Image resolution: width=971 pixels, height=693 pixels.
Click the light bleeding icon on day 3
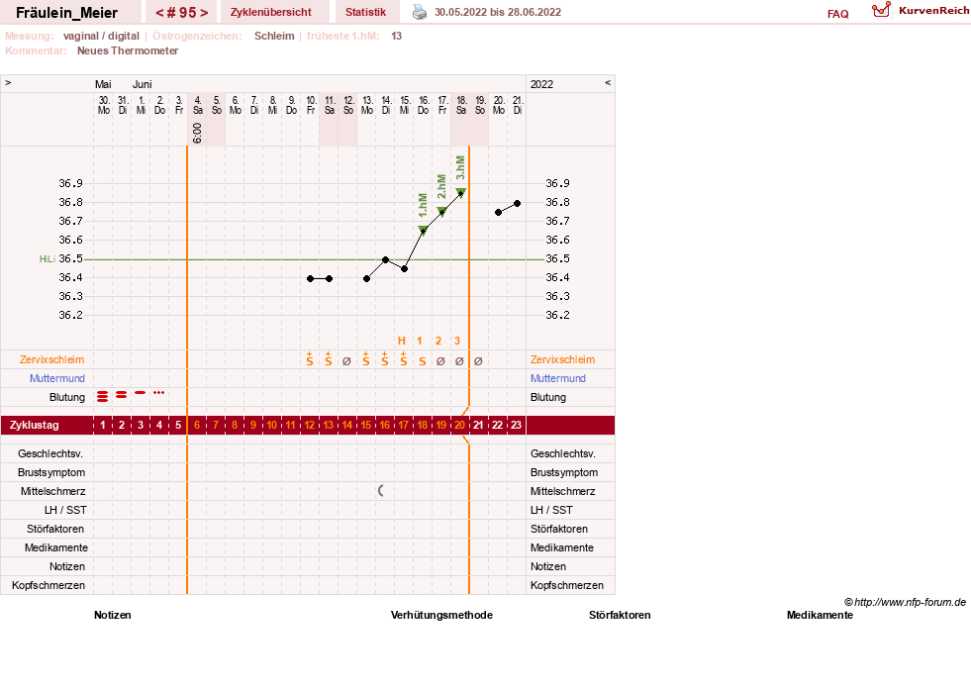pos(141,393)
